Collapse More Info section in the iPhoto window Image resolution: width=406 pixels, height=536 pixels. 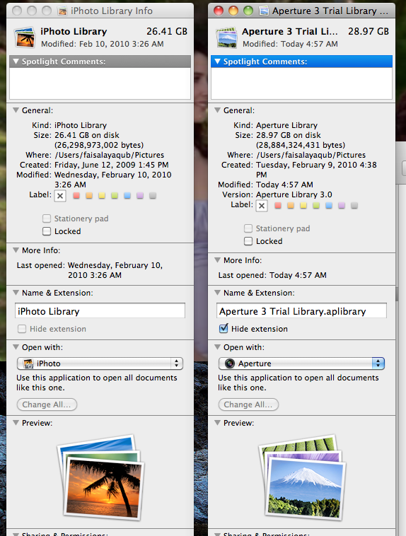16,250
